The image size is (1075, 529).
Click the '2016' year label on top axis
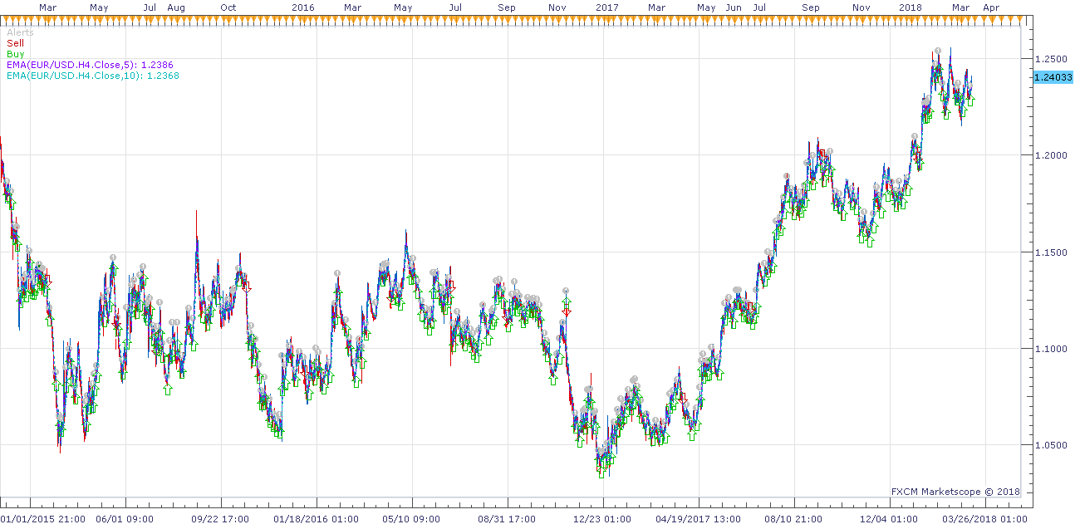coord(304,7)
